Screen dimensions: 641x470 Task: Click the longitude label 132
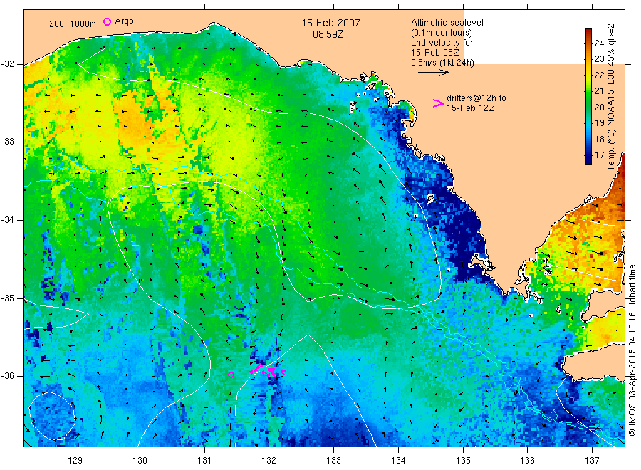coord(269,461)
